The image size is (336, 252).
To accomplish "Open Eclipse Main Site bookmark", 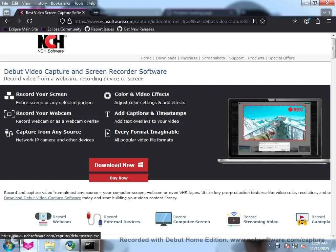I will [x=20, y=29].
